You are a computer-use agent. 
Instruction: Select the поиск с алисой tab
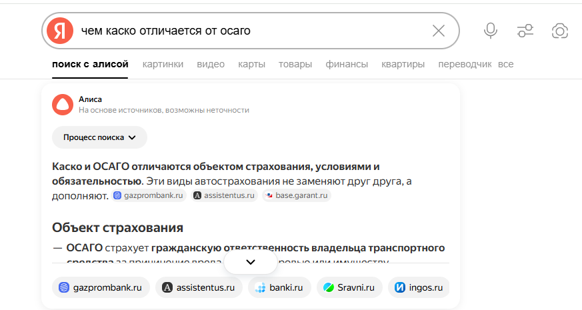point(90,64)
